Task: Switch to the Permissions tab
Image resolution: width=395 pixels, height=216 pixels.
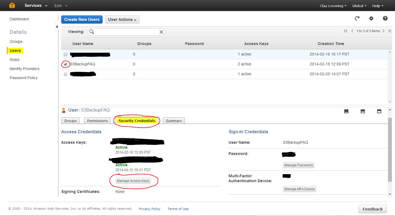Action: coord(97,121)
